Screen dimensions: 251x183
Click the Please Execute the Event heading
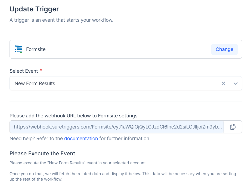click(42, 153)
